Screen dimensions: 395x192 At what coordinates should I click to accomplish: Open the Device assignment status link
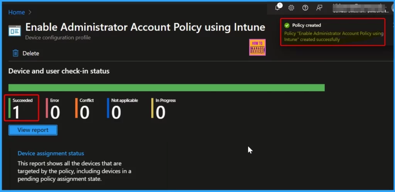(51, 153)
